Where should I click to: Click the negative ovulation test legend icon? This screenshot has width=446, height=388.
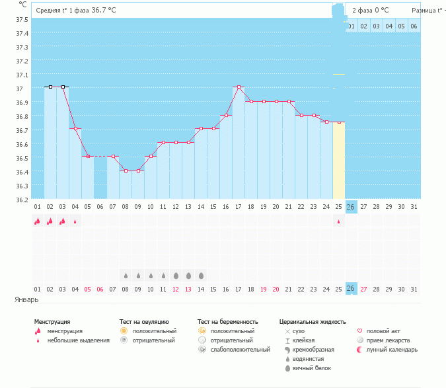(124, 340)
